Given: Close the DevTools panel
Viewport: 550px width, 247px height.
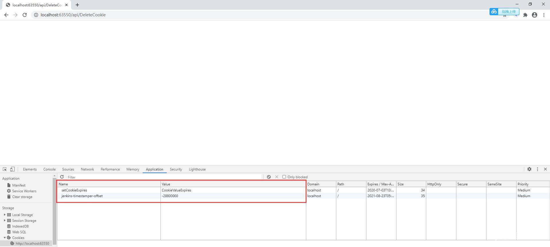Looking at the screenshot, I should click(x=545, y=169).
